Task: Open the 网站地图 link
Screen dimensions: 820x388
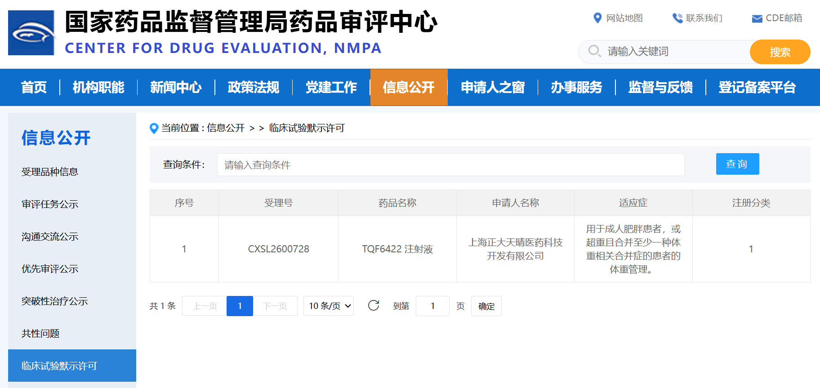Action: [x=624, y=18]
